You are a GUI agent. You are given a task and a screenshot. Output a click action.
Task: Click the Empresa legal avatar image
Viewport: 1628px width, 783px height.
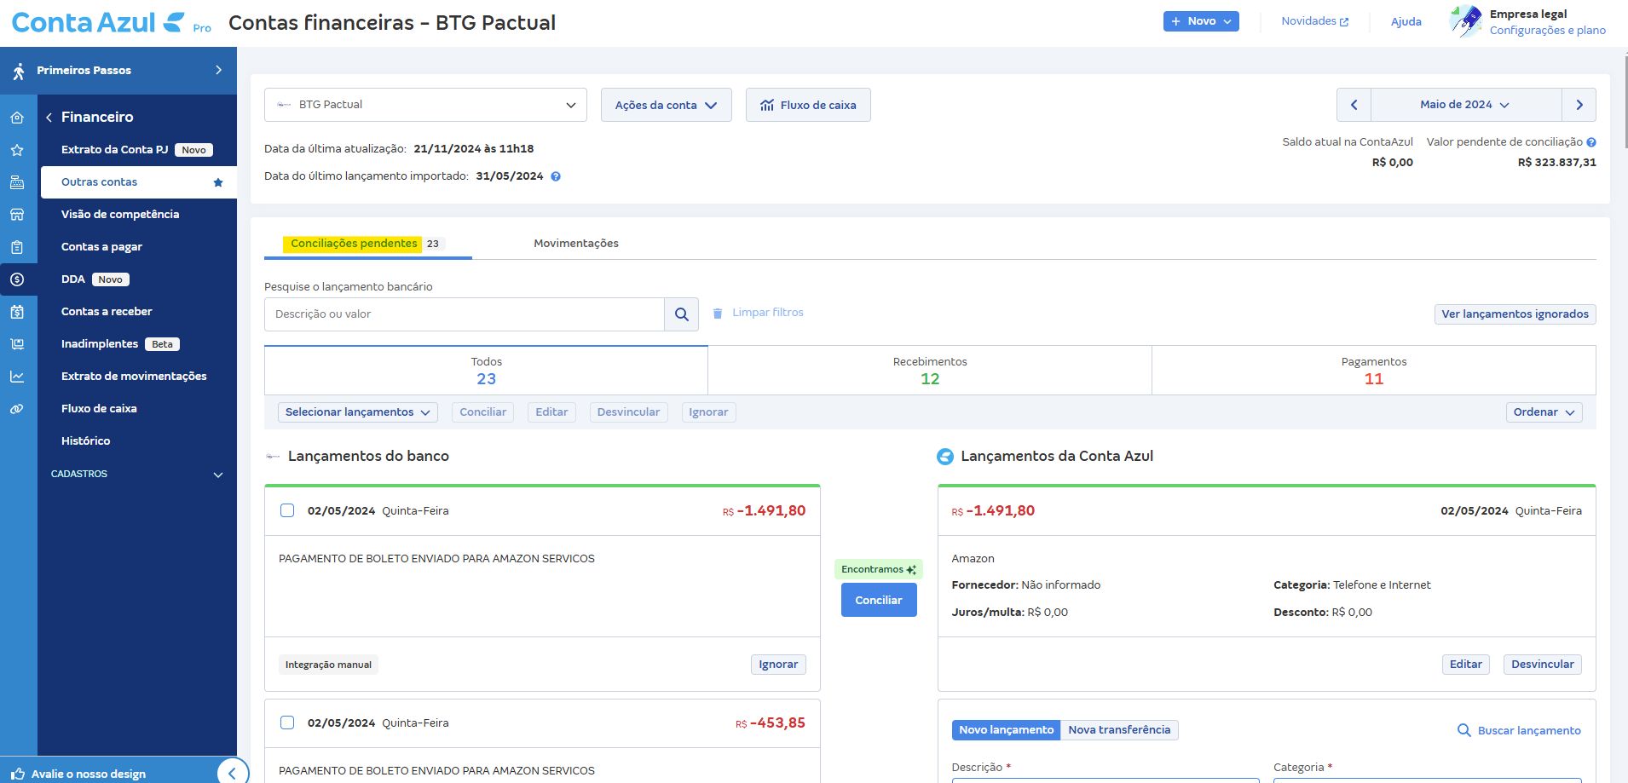click(x=1466, y=21)
